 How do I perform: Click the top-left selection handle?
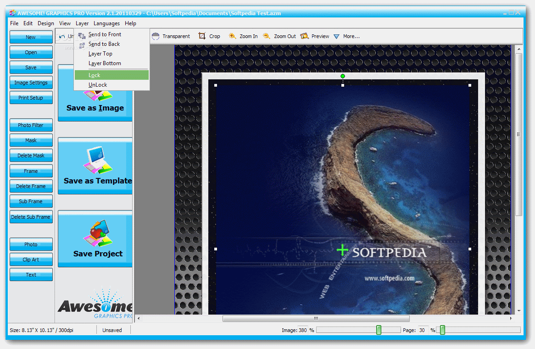pyautogui.click(x=216, y=85)
